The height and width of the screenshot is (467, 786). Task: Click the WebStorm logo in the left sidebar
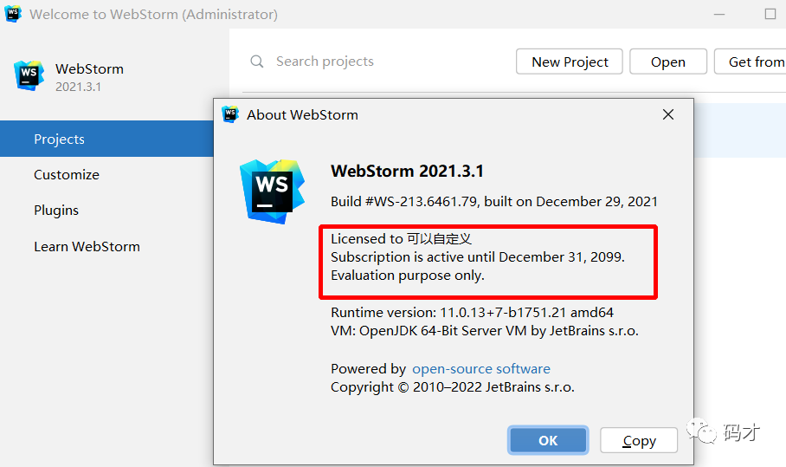pyautogui.click(x=29, y=75)
